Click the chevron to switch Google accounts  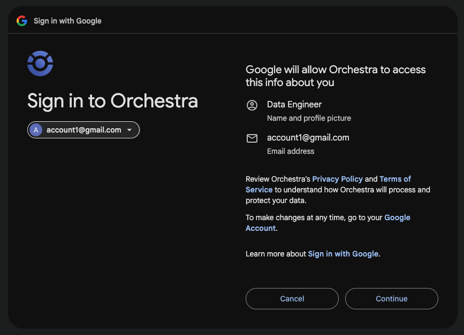pos(130,130)
